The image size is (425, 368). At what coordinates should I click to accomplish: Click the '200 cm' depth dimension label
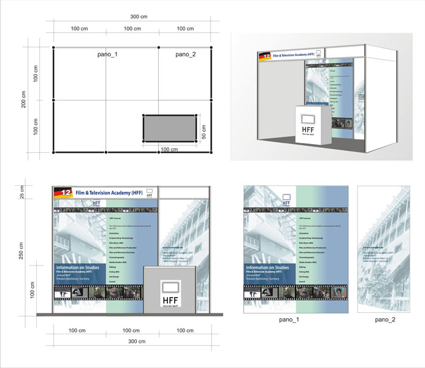coord(23,99)
